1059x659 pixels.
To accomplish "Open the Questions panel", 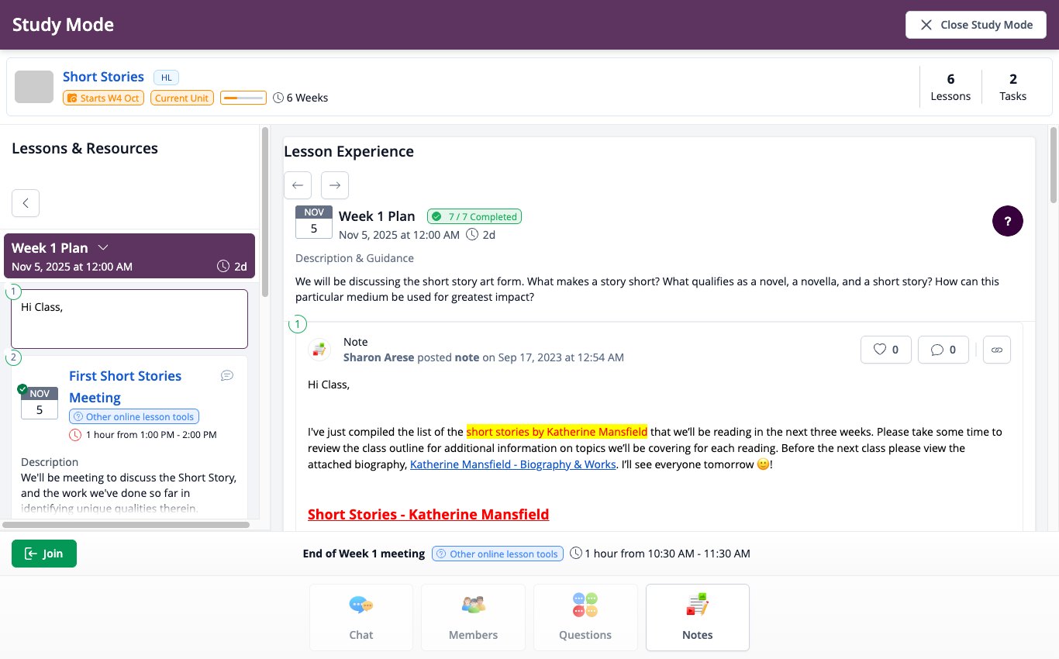I will click(585, 617).
